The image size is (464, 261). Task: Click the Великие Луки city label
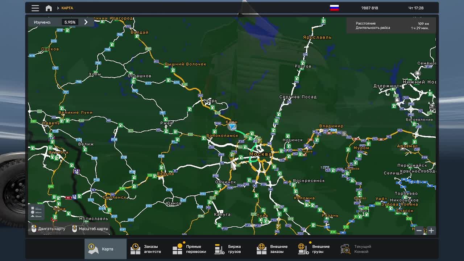(x=75, y=112)
